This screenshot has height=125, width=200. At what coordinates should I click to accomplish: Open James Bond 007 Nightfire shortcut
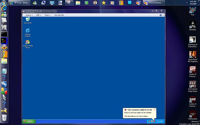click(x=193, y=57)
